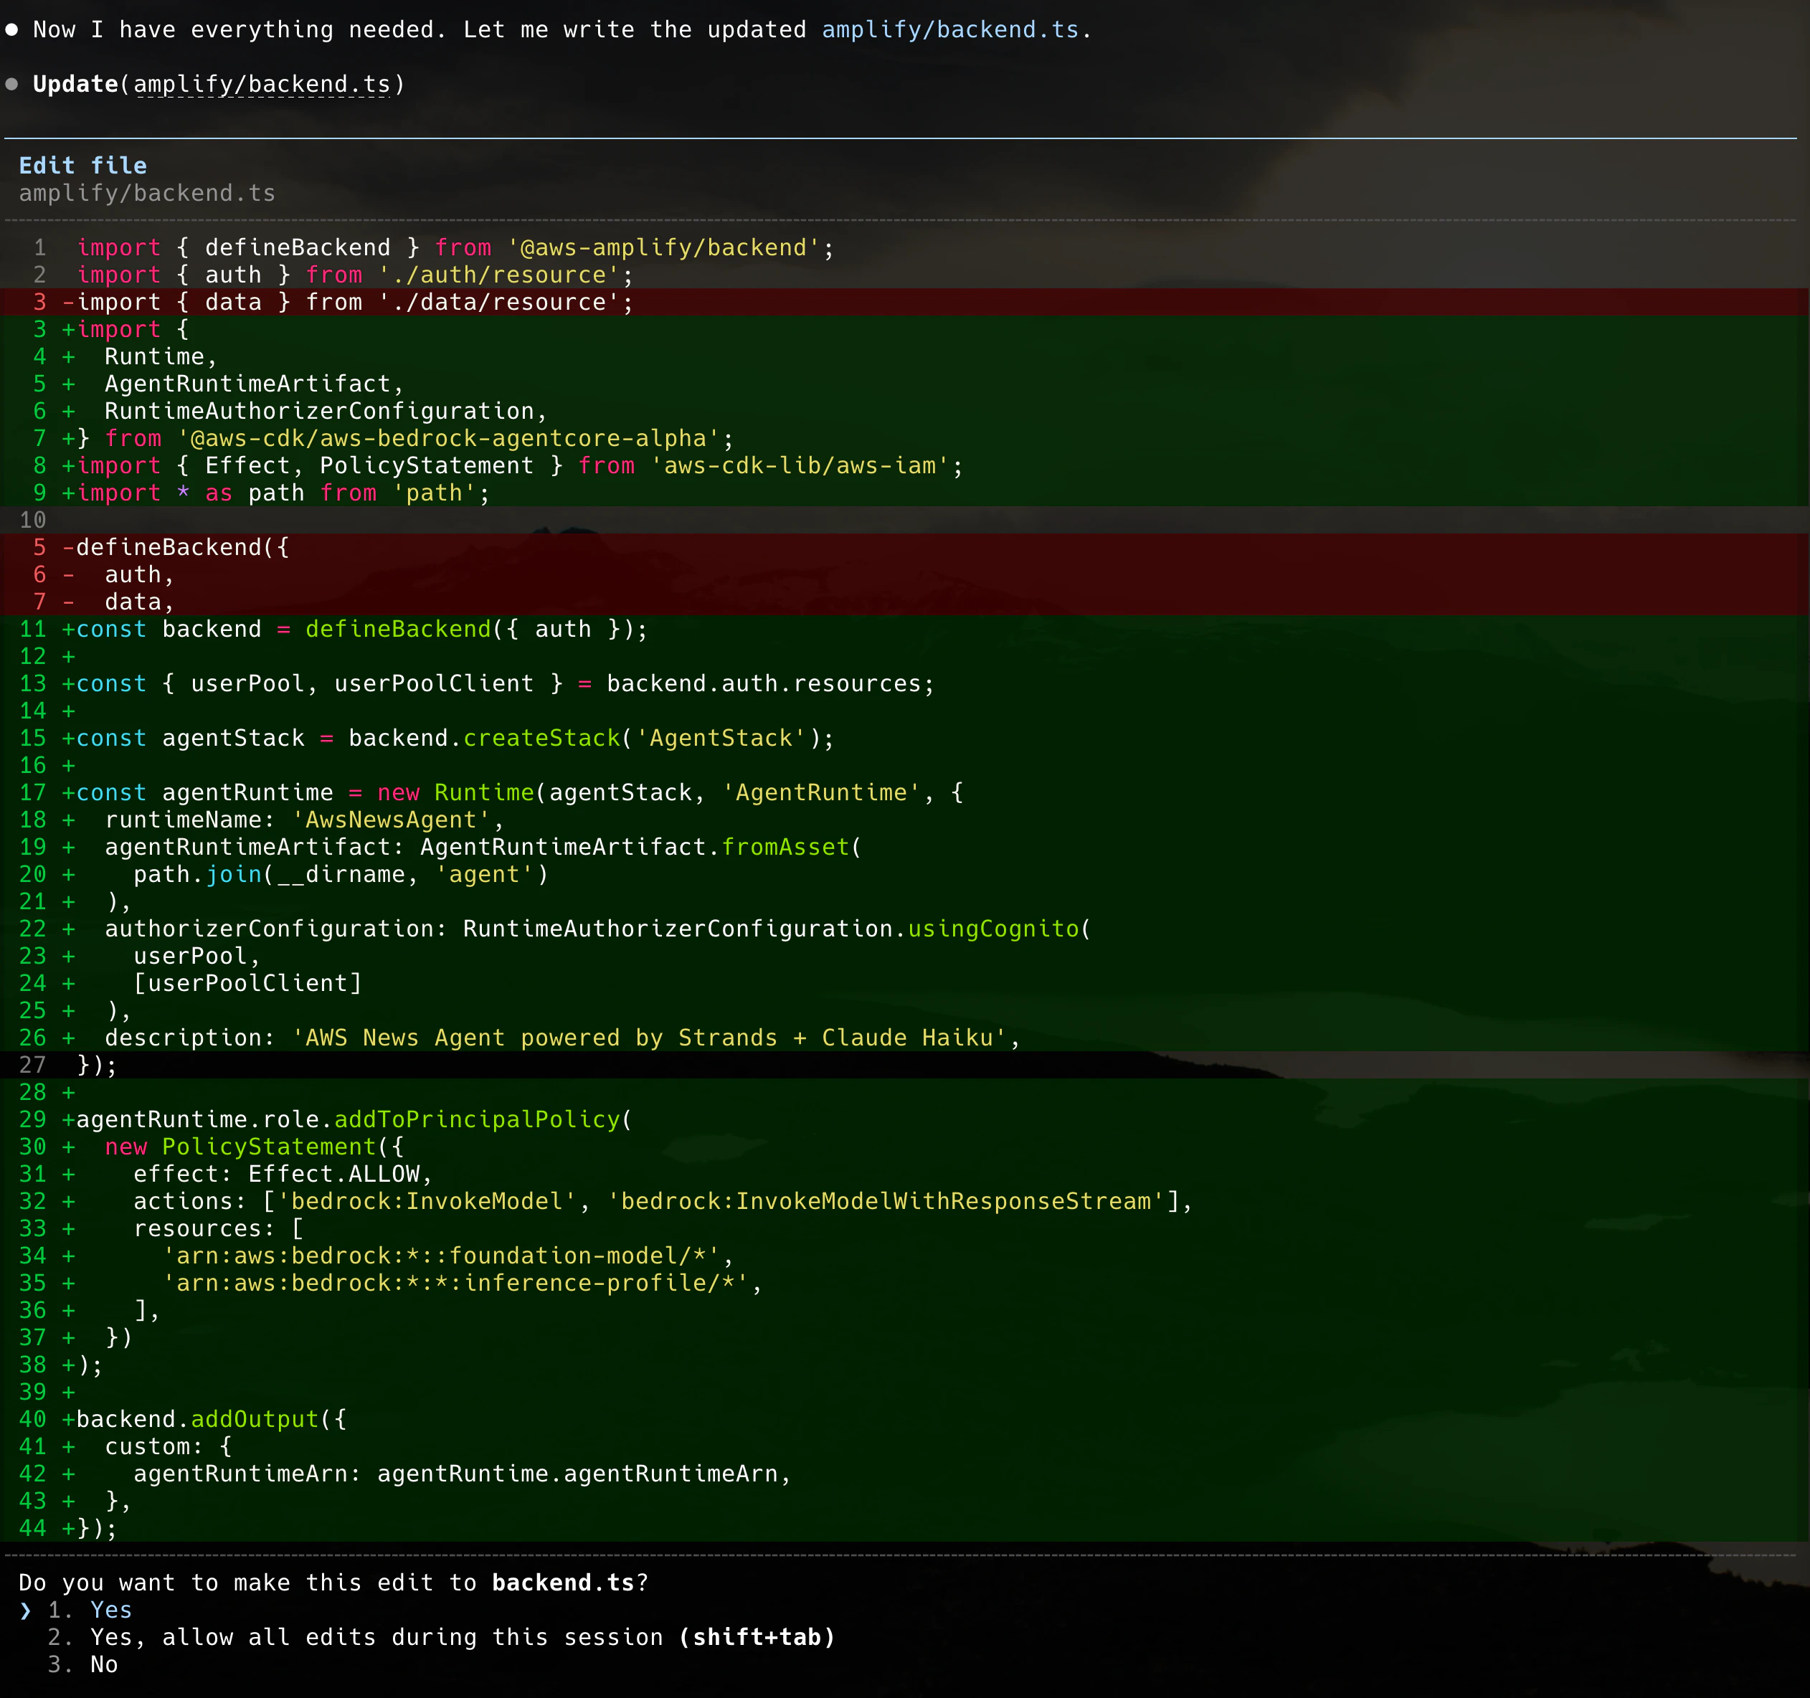
Task: Click the selection arrow beside Yes
Action: (x=26, y=1610)
